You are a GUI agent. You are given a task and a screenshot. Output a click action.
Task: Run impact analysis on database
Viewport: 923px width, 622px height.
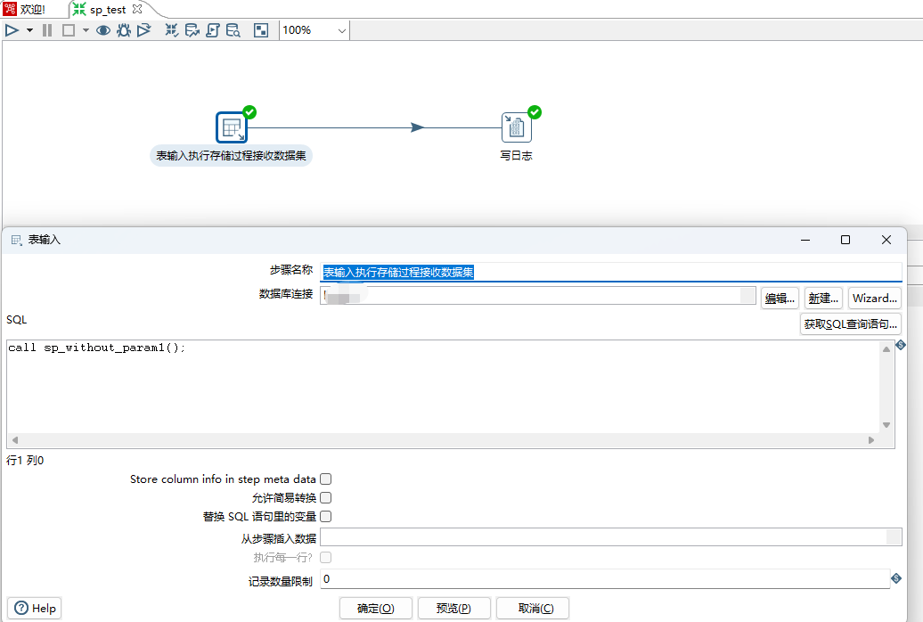click(192, 30)
